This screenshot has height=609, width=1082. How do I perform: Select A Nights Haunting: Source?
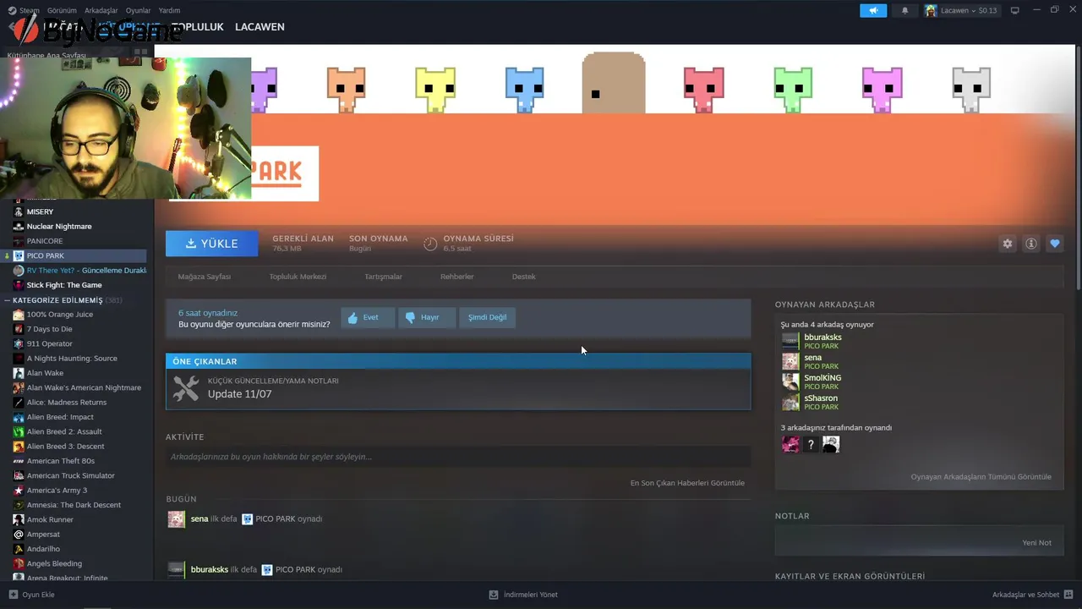coord(74,359)
